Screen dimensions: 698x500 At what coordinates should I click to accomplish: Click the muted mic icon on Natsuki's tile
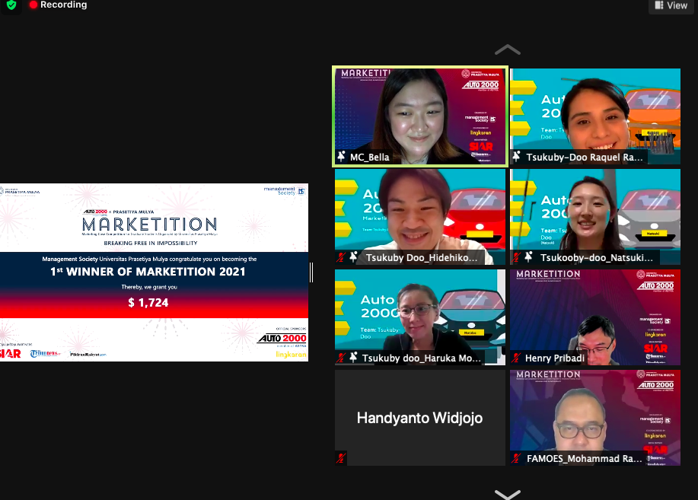516,257
